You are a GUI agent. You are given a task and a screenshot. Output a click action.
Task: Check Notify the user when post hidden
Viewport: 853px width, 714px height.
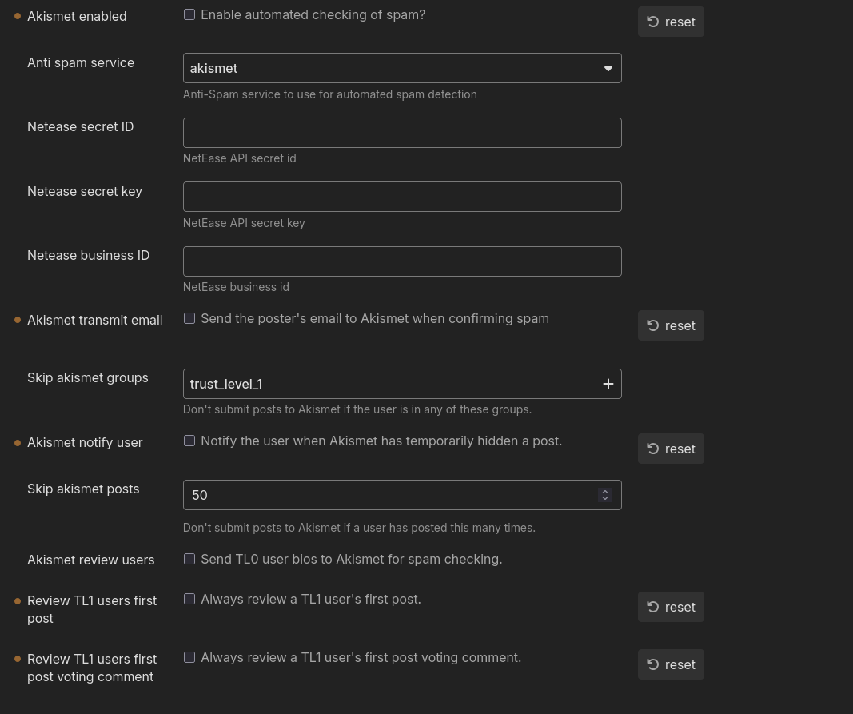pyautogui.click(x=189, y=441)
